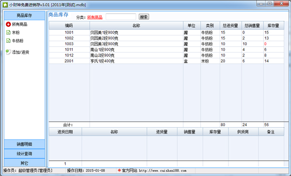This screenshot has height=176, width=291.
Task: Click the red 0 stock value for 1003
Action: [x=265, y=44]
